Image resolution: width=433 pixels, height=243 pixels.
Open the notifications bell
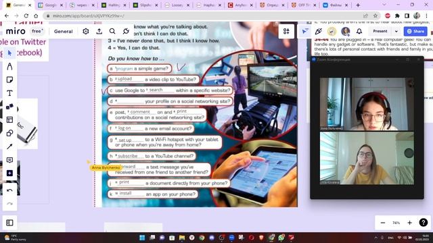click(359, 32)
